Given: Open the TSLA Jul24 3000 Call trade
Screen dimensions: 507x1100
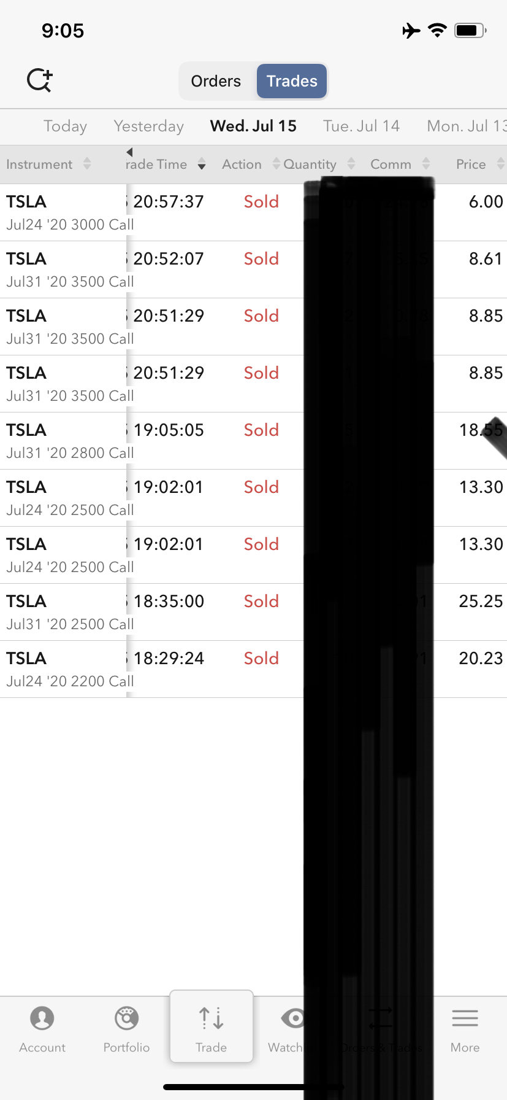Looking at the screenshot, I should tap(70, 212).
